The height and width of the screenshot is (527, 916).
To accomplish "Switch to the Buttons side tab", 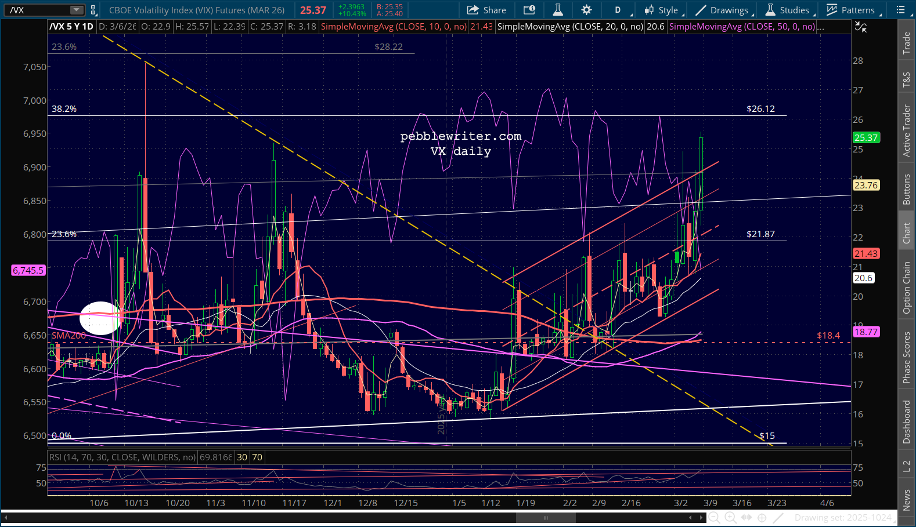I will click(x=906, y=190).
